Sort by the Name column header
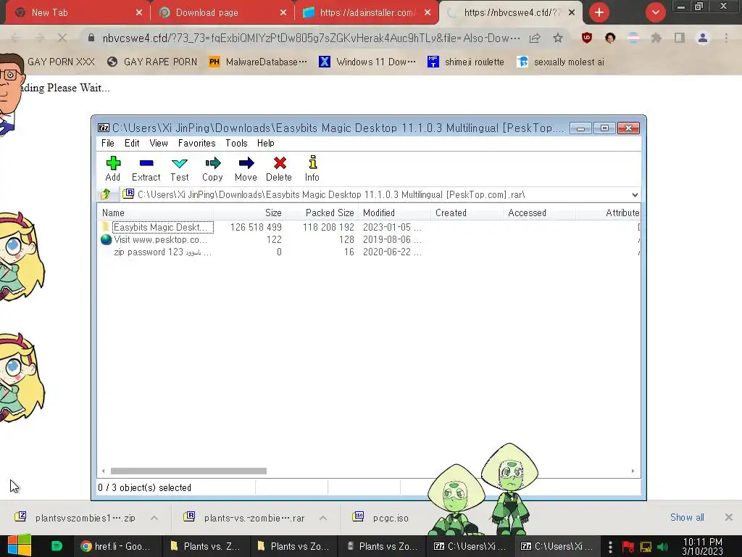The image size is (742, 557). pos(155,213)
